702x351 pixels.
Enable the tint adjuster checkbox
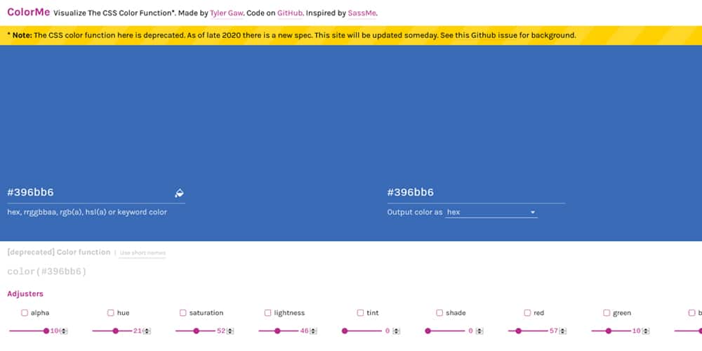click(x=360, y=313)
